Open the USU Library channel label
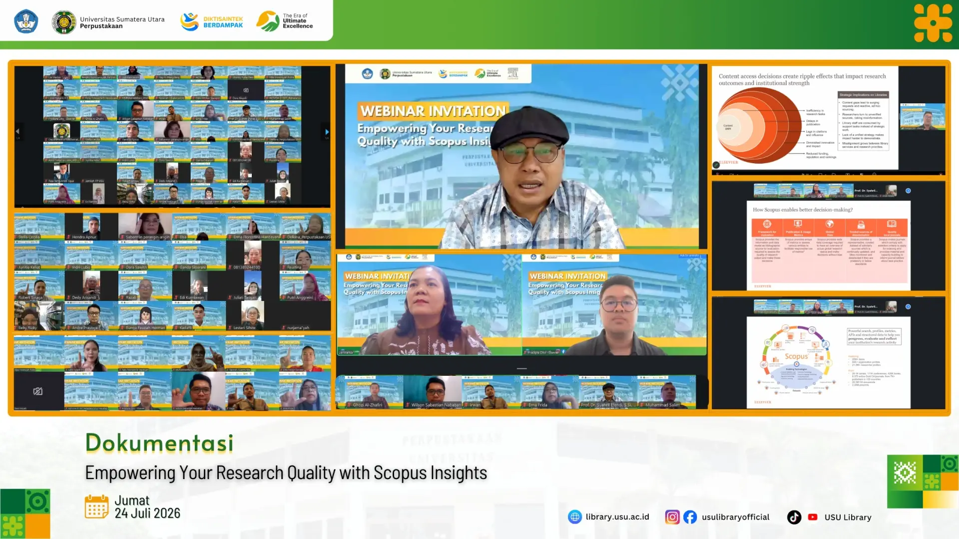Image resolution: width=959 pixels, height=539 pixels. (x=848, y=518)
